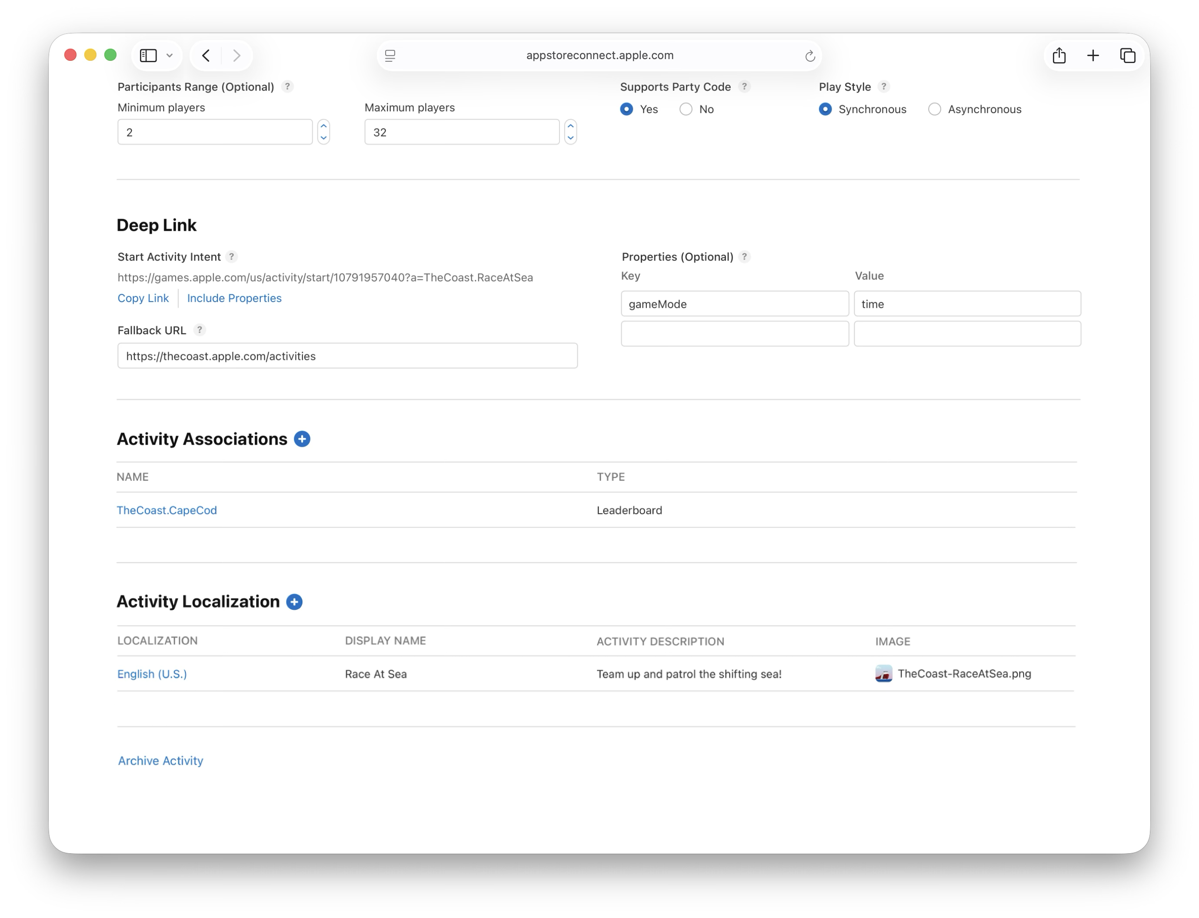The width and height of the screenshot is (1199, 918).
Task: Click the Fallback URL help icon
Action: (200, 330)
